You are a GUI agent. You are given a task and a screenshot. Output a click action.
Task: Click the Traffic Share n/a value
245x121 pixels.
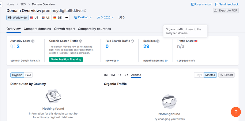point(181,46)
